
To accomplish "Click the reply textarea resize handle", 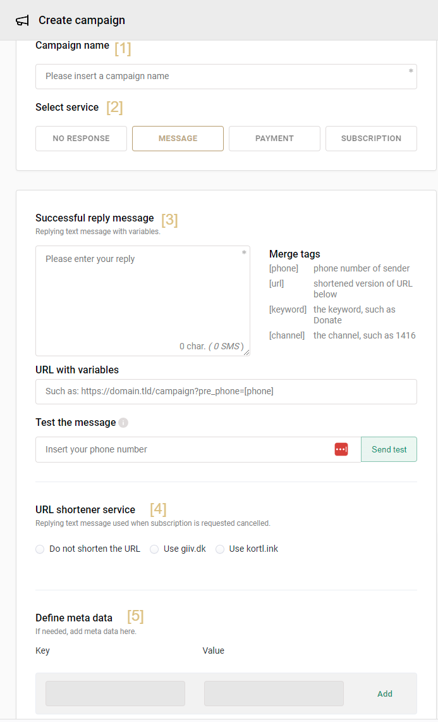I will pyautogui.click(x=246, y=352).
